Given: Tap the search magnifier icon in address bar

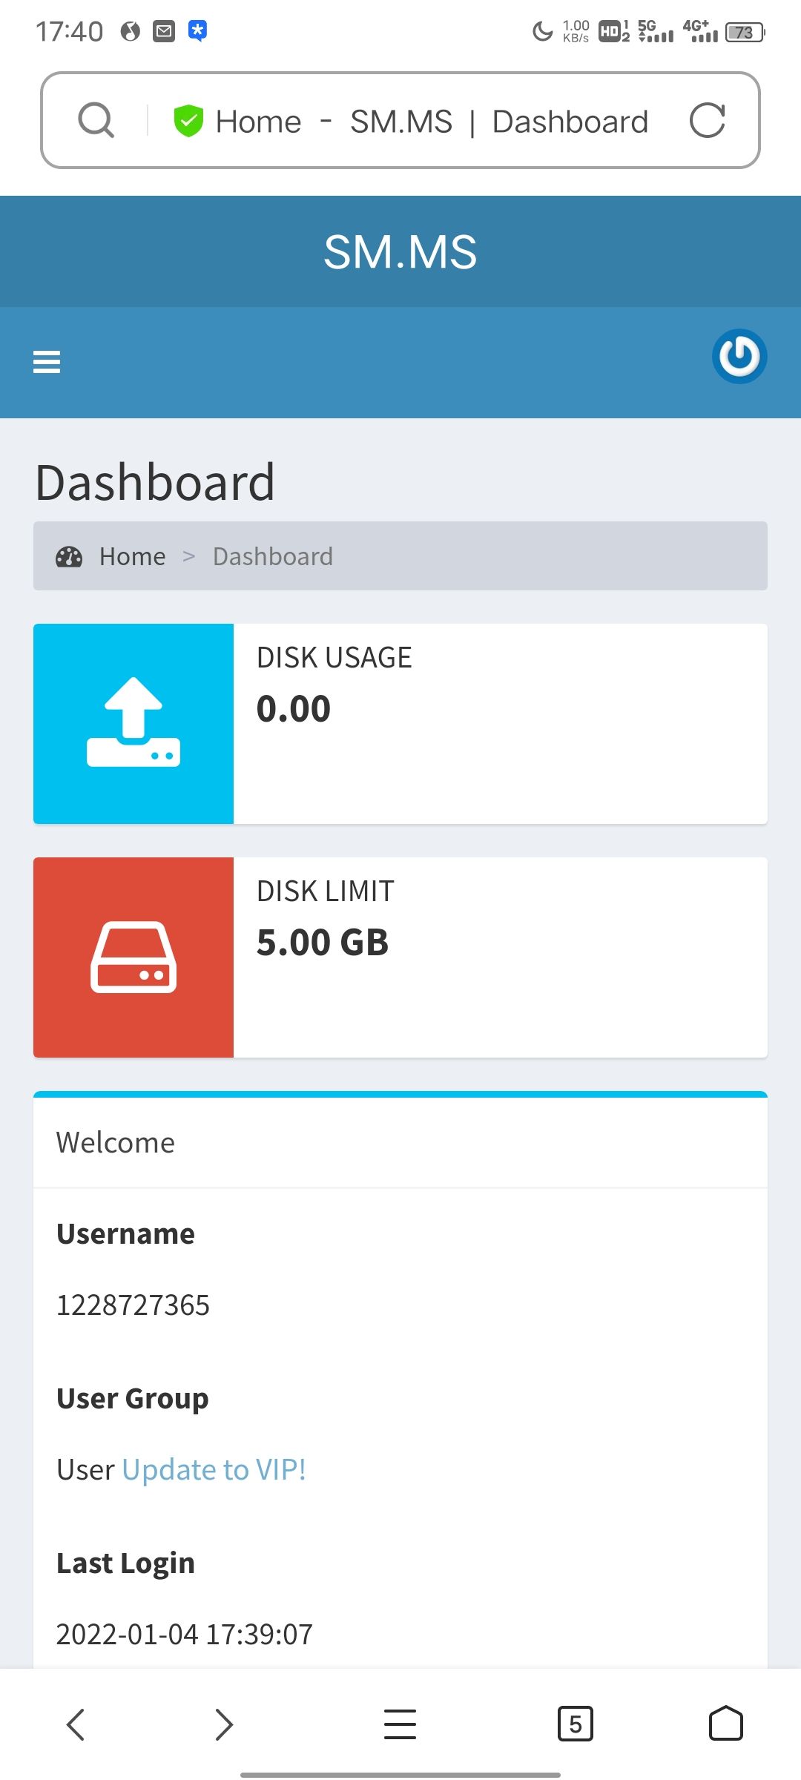Looking at the screenshot, I should pyautogui.click(x=96, y=120).
